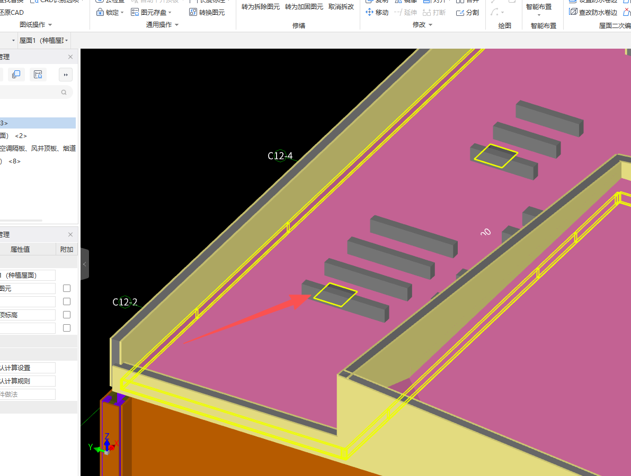
Task: Click the arc drawing tool icon
Action: [x=495, y=13]
